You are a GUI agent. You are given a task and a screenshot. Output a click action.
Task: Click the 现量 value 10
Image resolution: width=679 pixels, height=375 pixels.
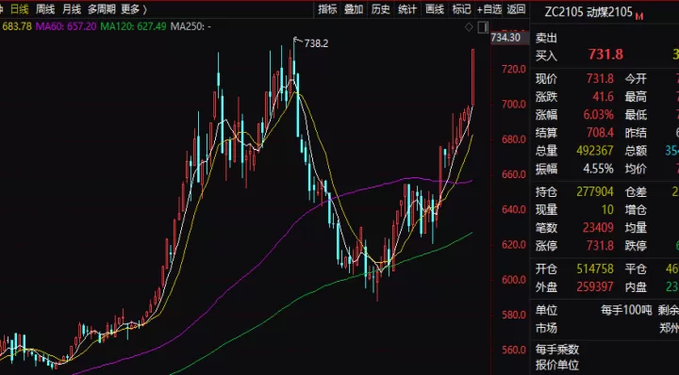point(607,210)
